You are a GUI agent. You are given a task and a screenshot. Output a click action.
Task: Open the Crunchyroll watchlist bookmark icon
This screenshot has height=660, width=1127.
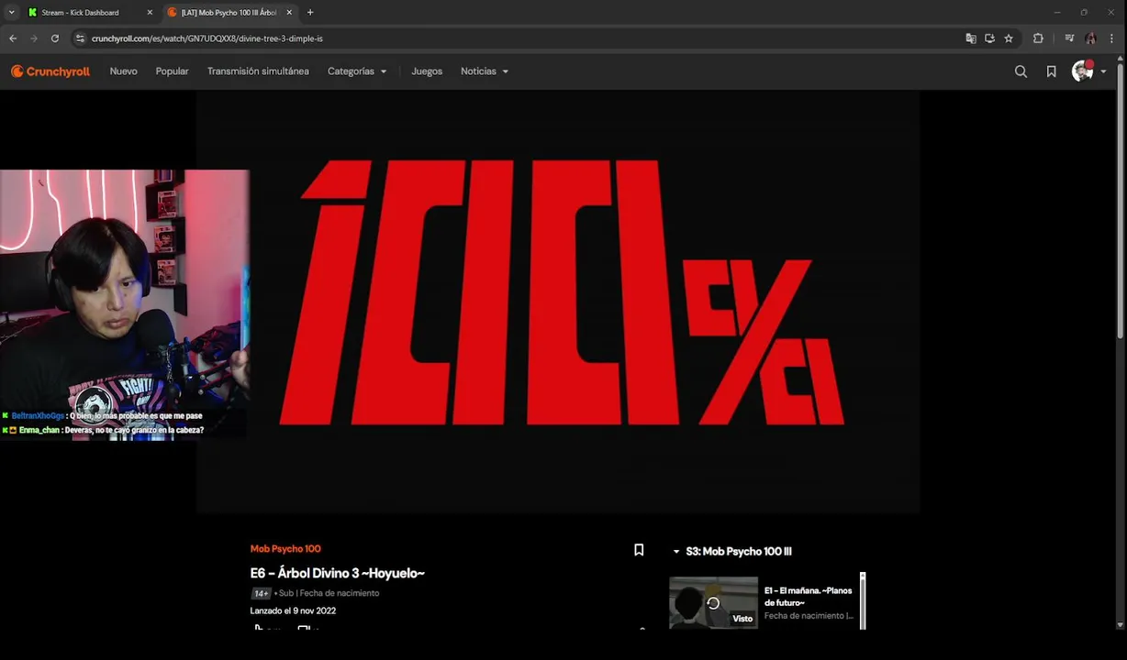[1051, 71]
